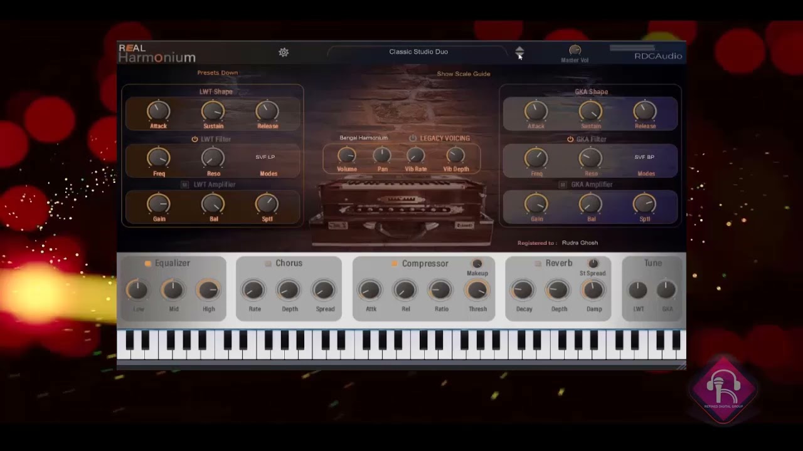Click the Compressor Attk knob
This screenshot has height=451, width=803.
point(370,290)
